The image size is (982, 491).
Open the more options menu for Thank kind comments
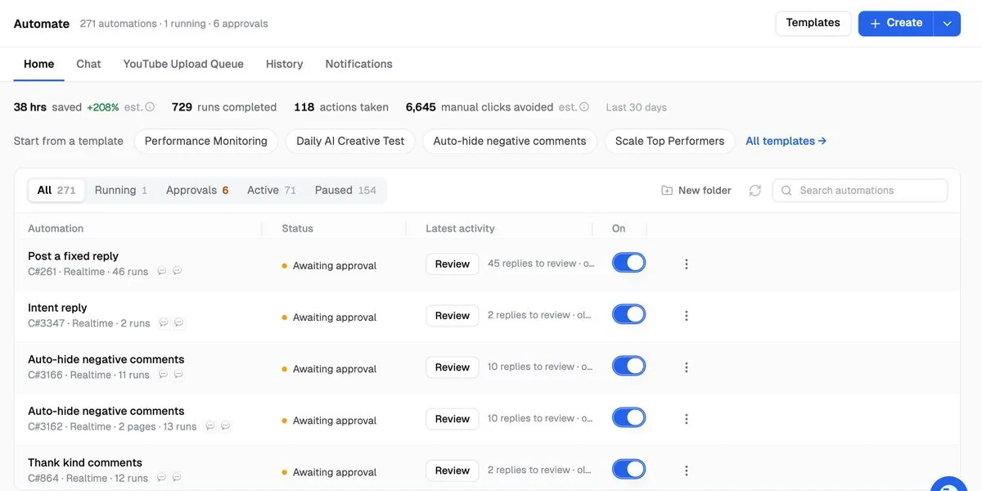click(x=687, y=471)
